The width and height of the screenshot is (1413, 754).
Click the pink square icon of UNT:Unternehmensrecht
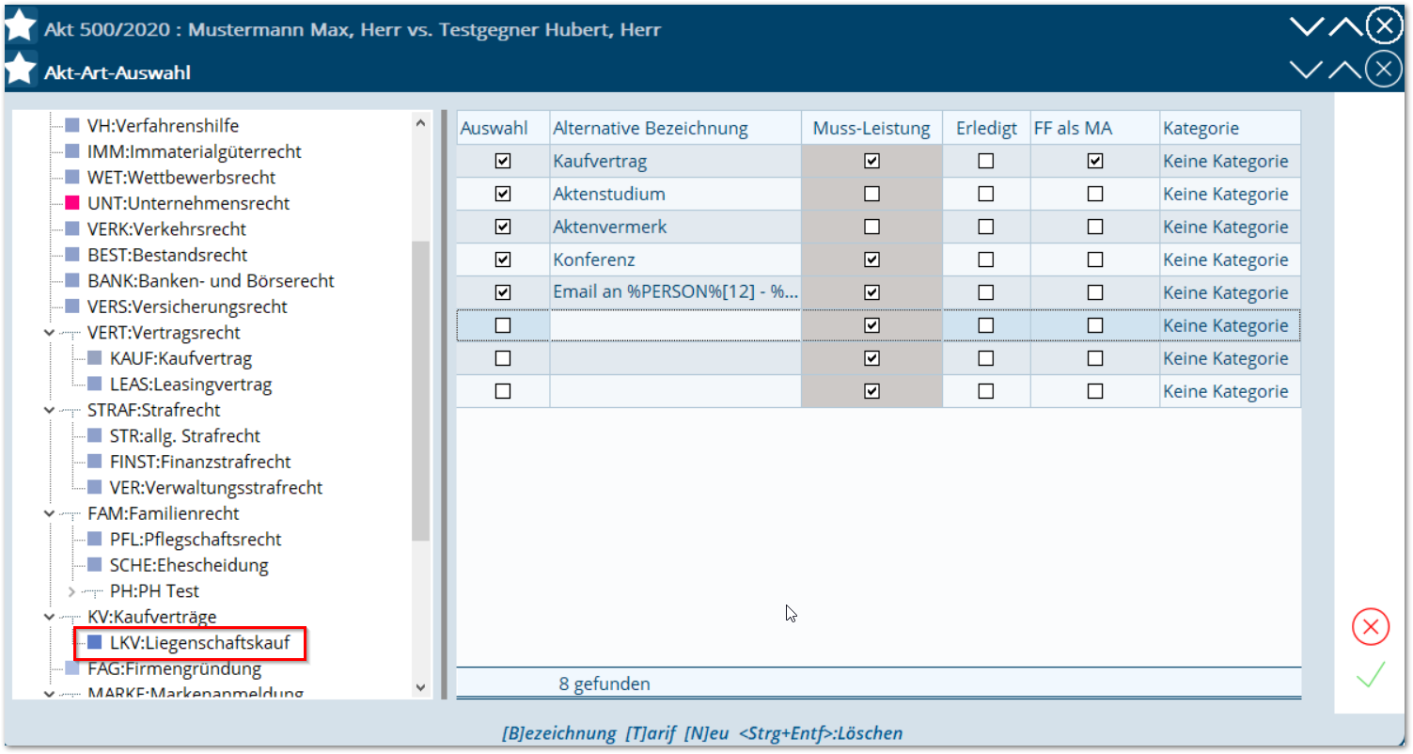point(72,203)
